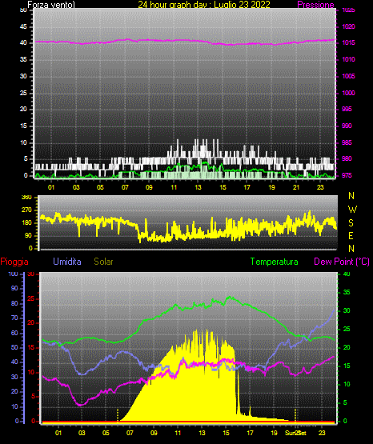The height and width of the screenshot is (444, 373).
Task: Click the 1000 pressure axis value
Action: 348,93
